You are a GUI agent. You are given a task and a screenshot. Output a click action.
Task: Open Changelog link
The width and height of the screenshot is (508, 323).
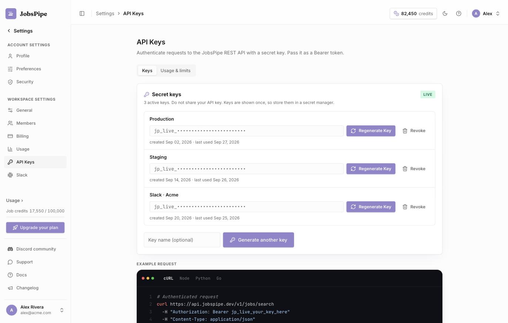click(35, 288)
